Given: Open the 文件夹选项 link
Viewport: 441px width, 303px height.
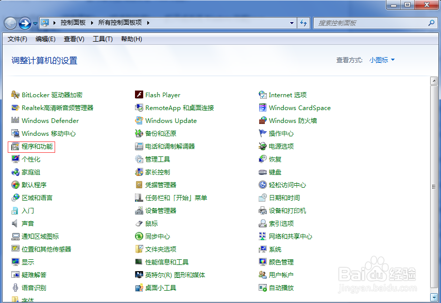Looking at the screenshot, I should click(161, 249).
